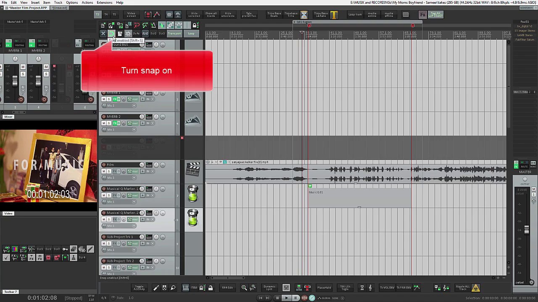Click the padlock icon in bottom toolbar
This screenshot has height=302, width=538.
point(211,288)
